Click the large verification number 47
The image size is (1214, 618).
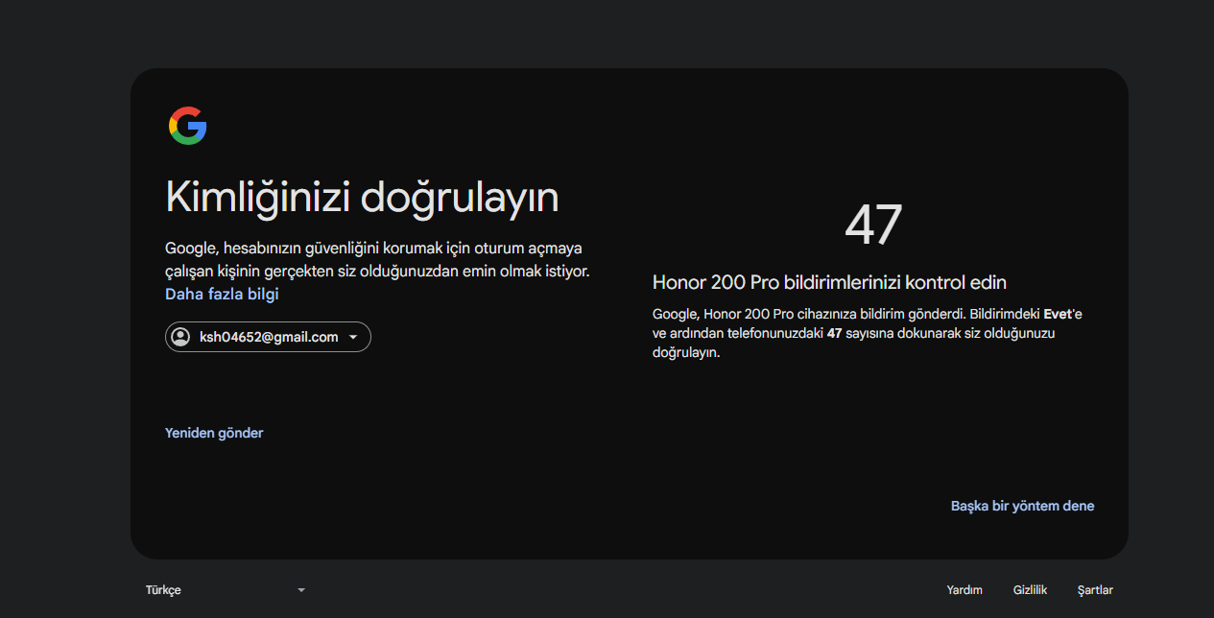point(873,226)
